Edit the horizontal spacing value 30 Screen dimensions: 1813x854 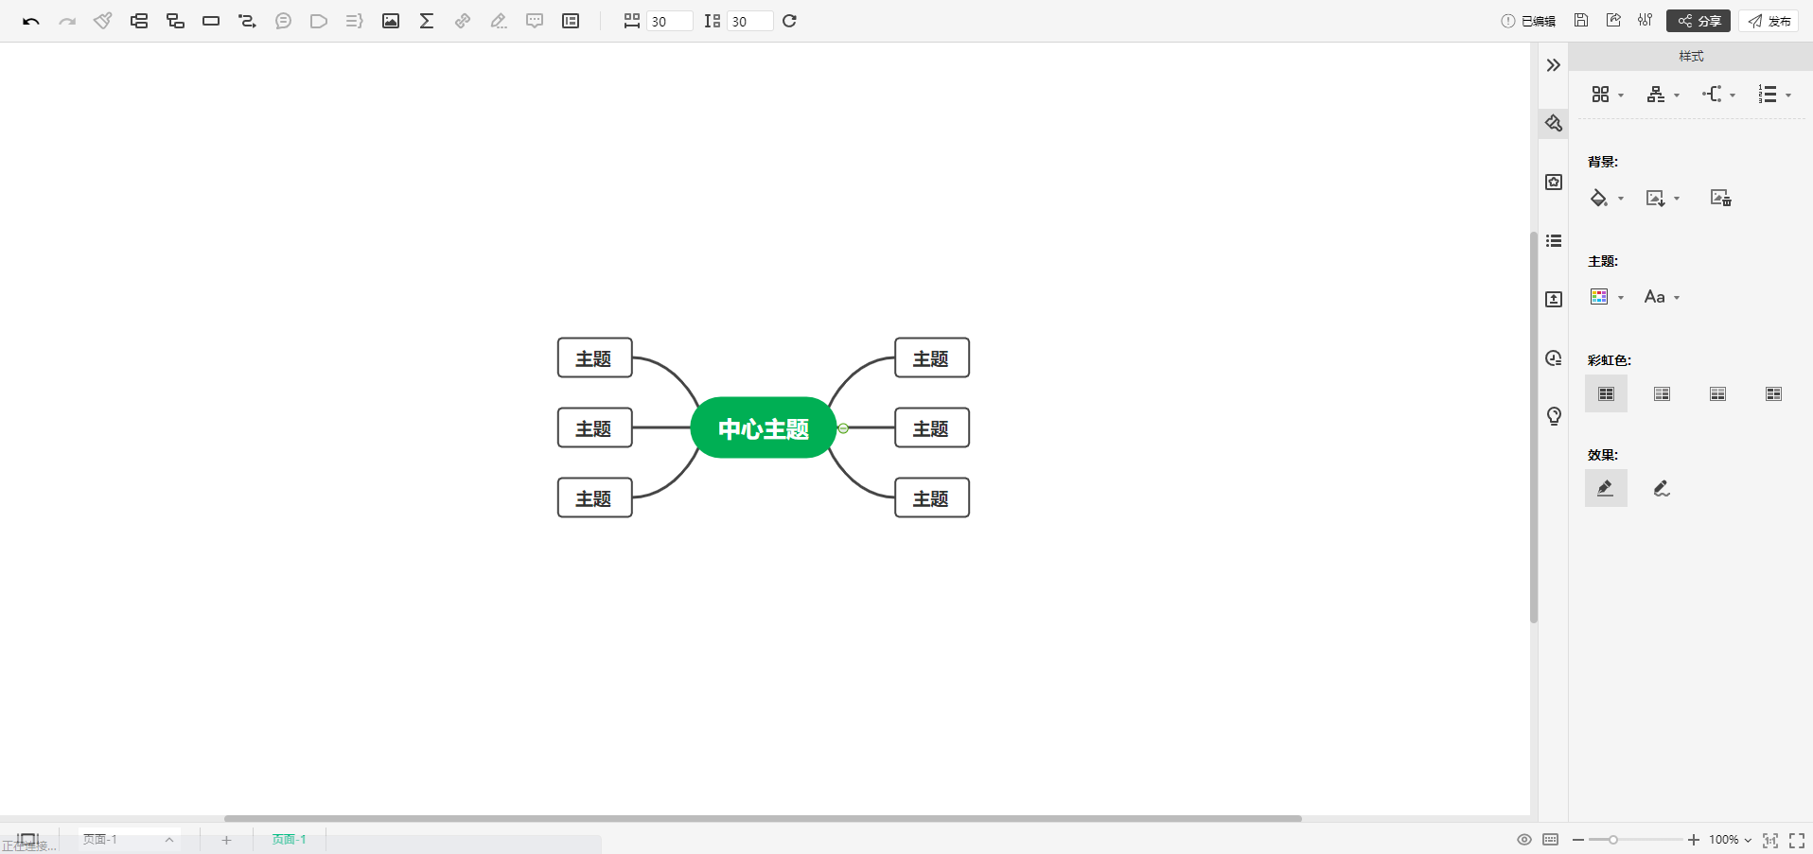[x=670, y=21]
